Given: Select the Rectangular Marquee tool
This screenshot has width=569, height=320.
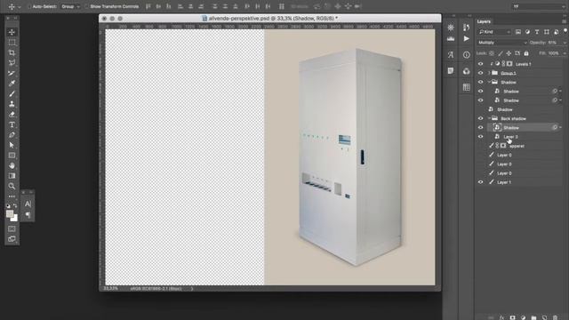Looking at the screenshot, I should click(12, 43).
